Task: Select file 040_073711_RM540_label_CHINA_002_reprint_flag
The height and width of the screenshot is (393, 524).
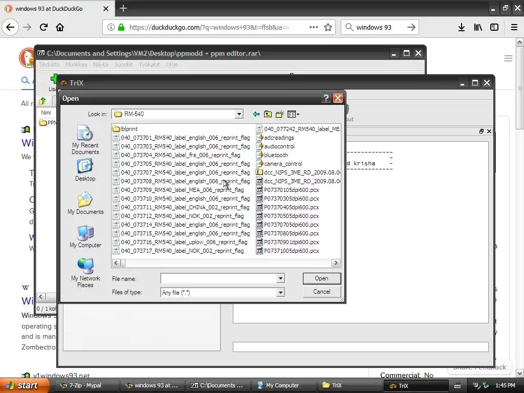Action: pos(181,207)
